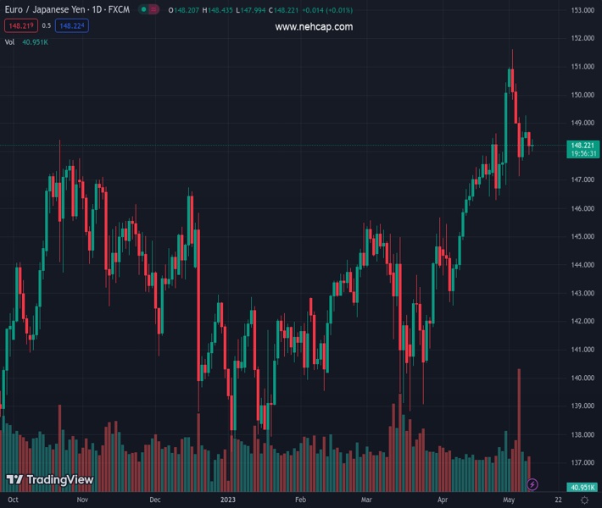This screenshot has height=508, width=602.
Task: Open chart settings gear in bottom corner
Action: (584, 500)
